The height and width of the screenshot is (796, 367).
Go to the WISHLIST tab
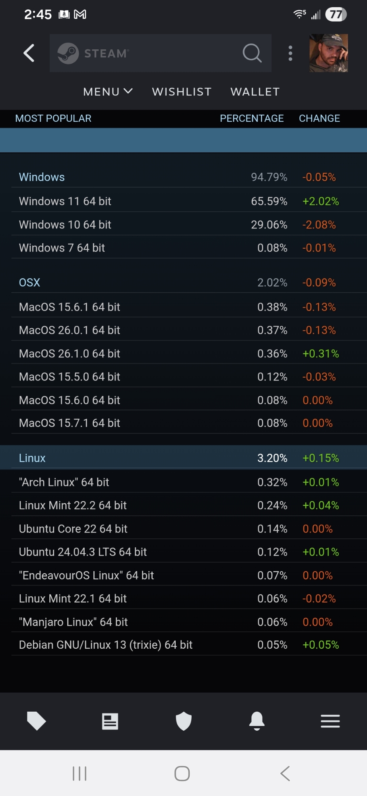(182, 92)
